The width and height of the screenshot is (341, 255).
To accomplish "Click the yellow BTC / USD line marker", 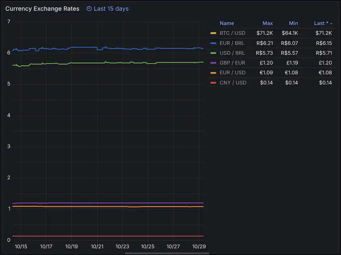I will pos(213,33).
